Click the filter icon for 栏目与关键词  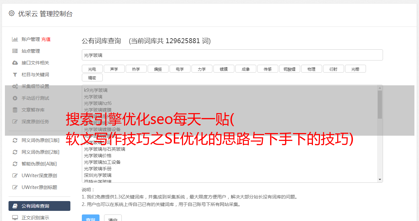tap(15, 75)
